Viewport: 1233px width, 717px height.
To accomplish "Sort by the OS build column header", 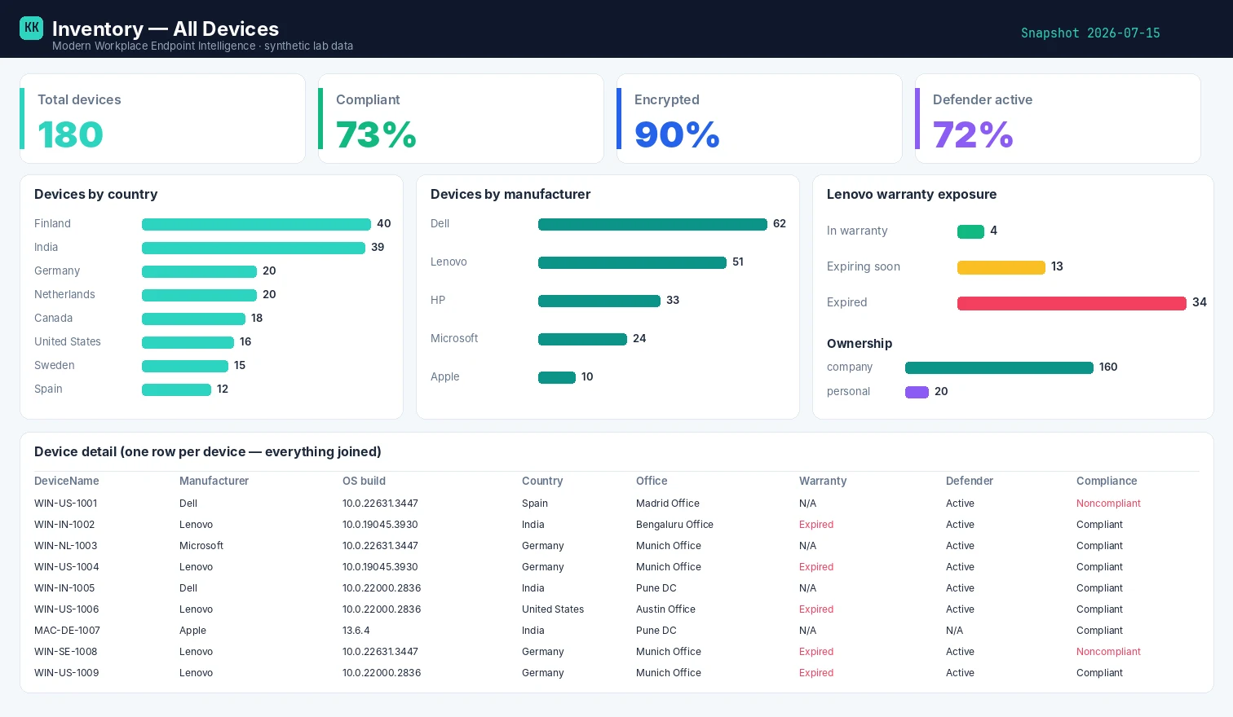I will 364,482.
